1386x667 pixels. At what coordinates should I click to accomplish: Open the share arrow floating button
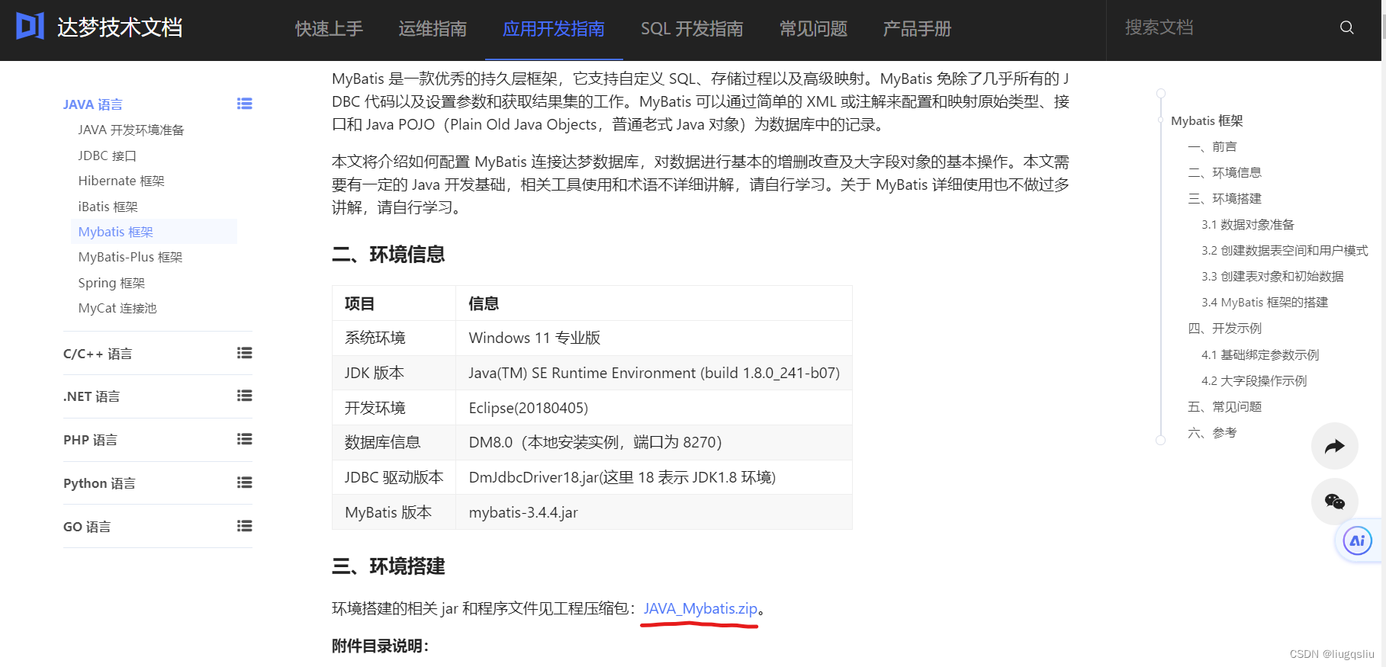pyautogui.click(x=1334, y=446)
